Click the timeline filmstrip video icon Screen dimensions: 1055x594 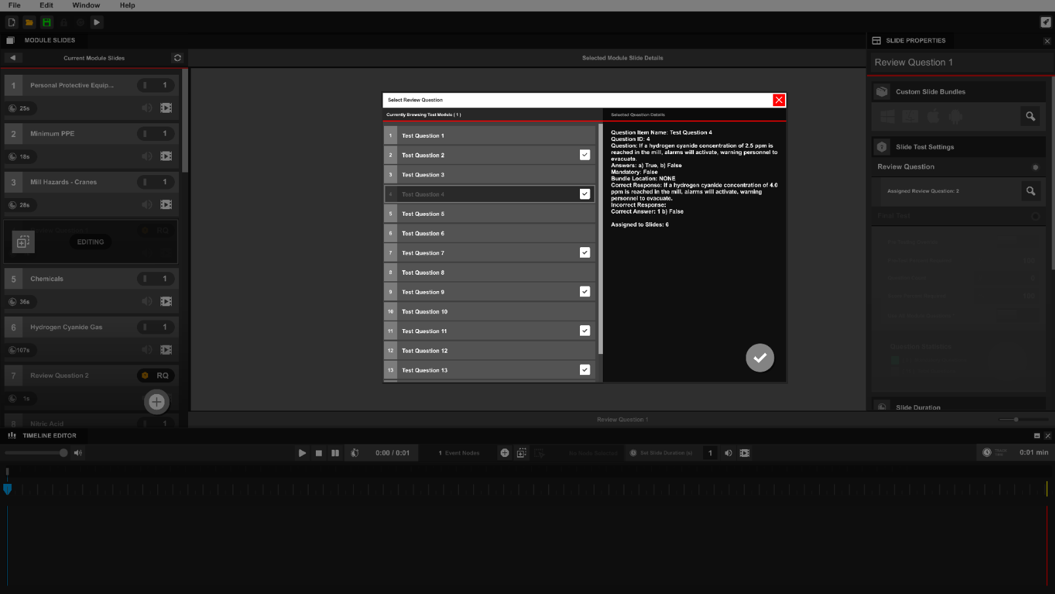point(744,453)
